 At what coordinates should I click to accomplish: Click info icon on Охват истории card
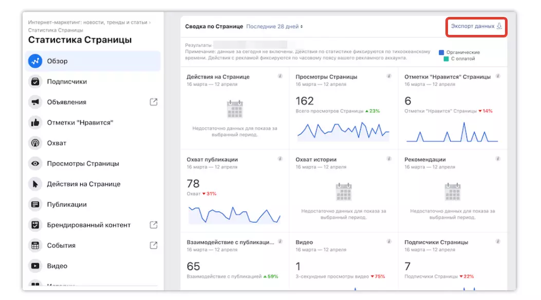pyautogui.click(x=389, y=159)
